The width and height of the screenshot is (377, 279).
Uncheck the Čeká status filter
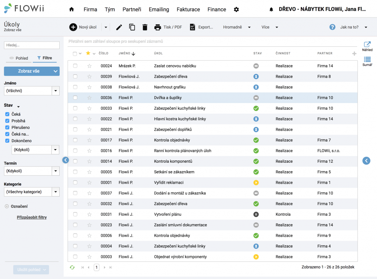7,114
